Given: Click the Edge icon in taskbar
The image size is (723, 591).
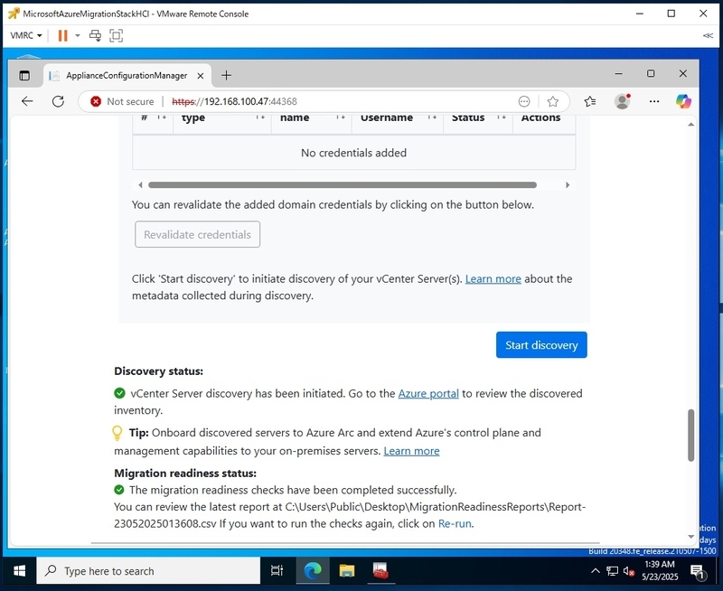Looking at the screenshot, I should pos(313,571).
